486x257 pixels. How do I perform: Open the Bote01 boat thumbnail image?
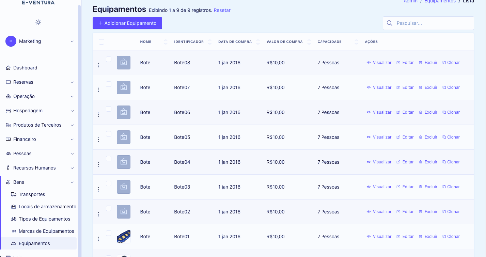click(124, 237)
